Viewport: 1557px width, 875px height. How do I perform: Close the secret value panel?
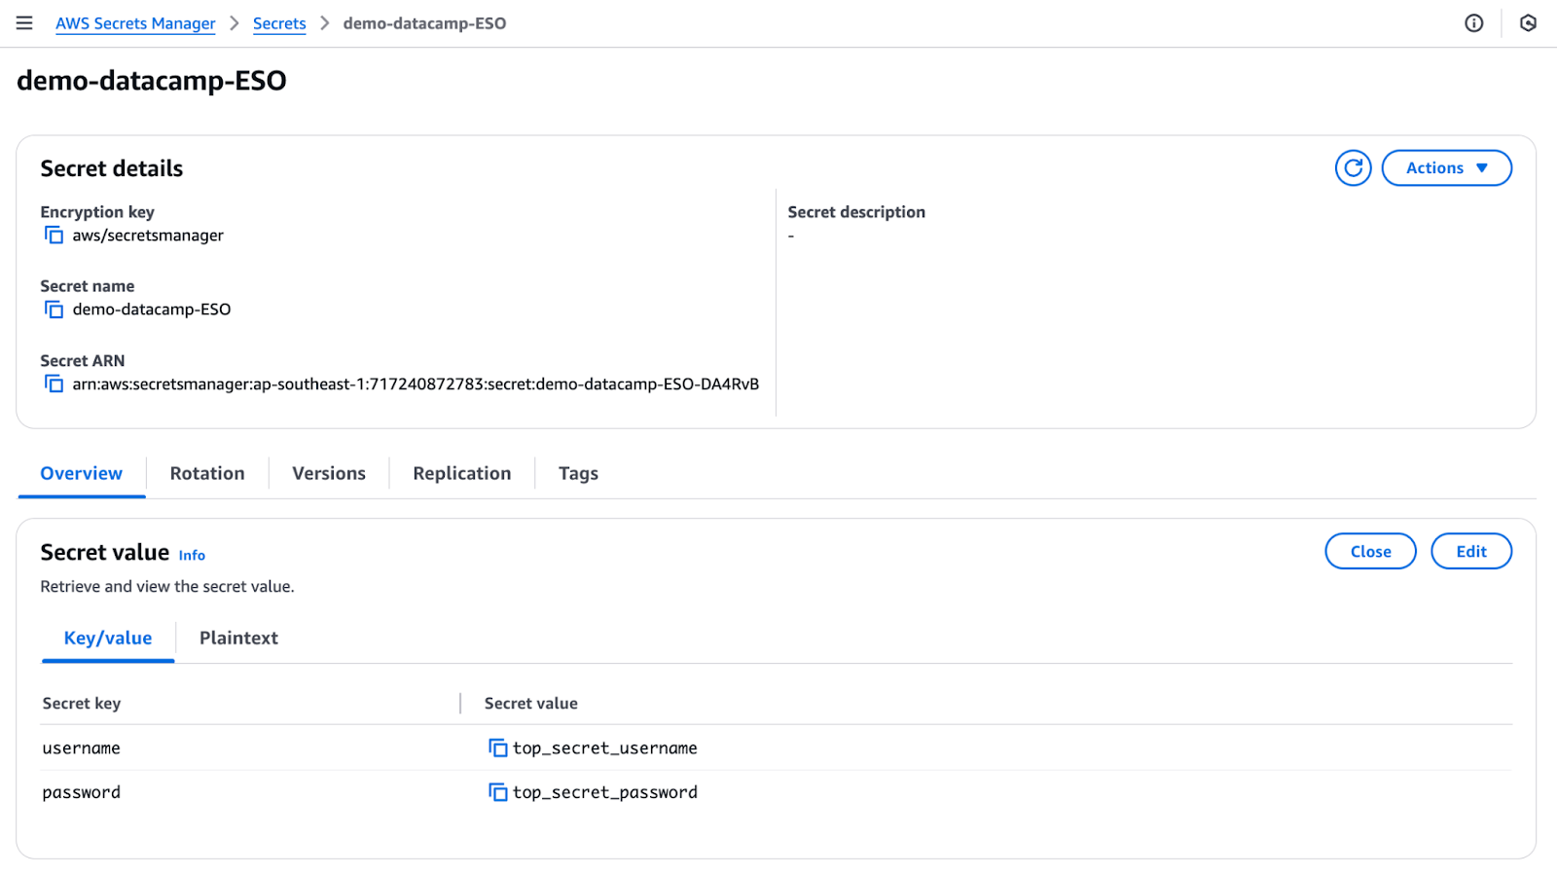[x=1370, y=552]
